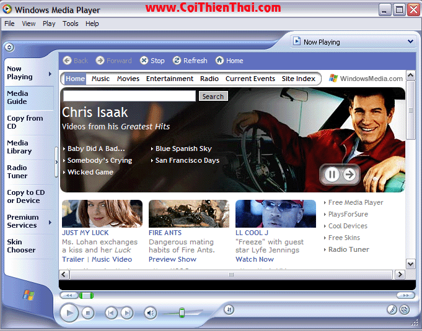Click the Fire Ants thumbnail
422x331 pixels.
click(188, 213)
